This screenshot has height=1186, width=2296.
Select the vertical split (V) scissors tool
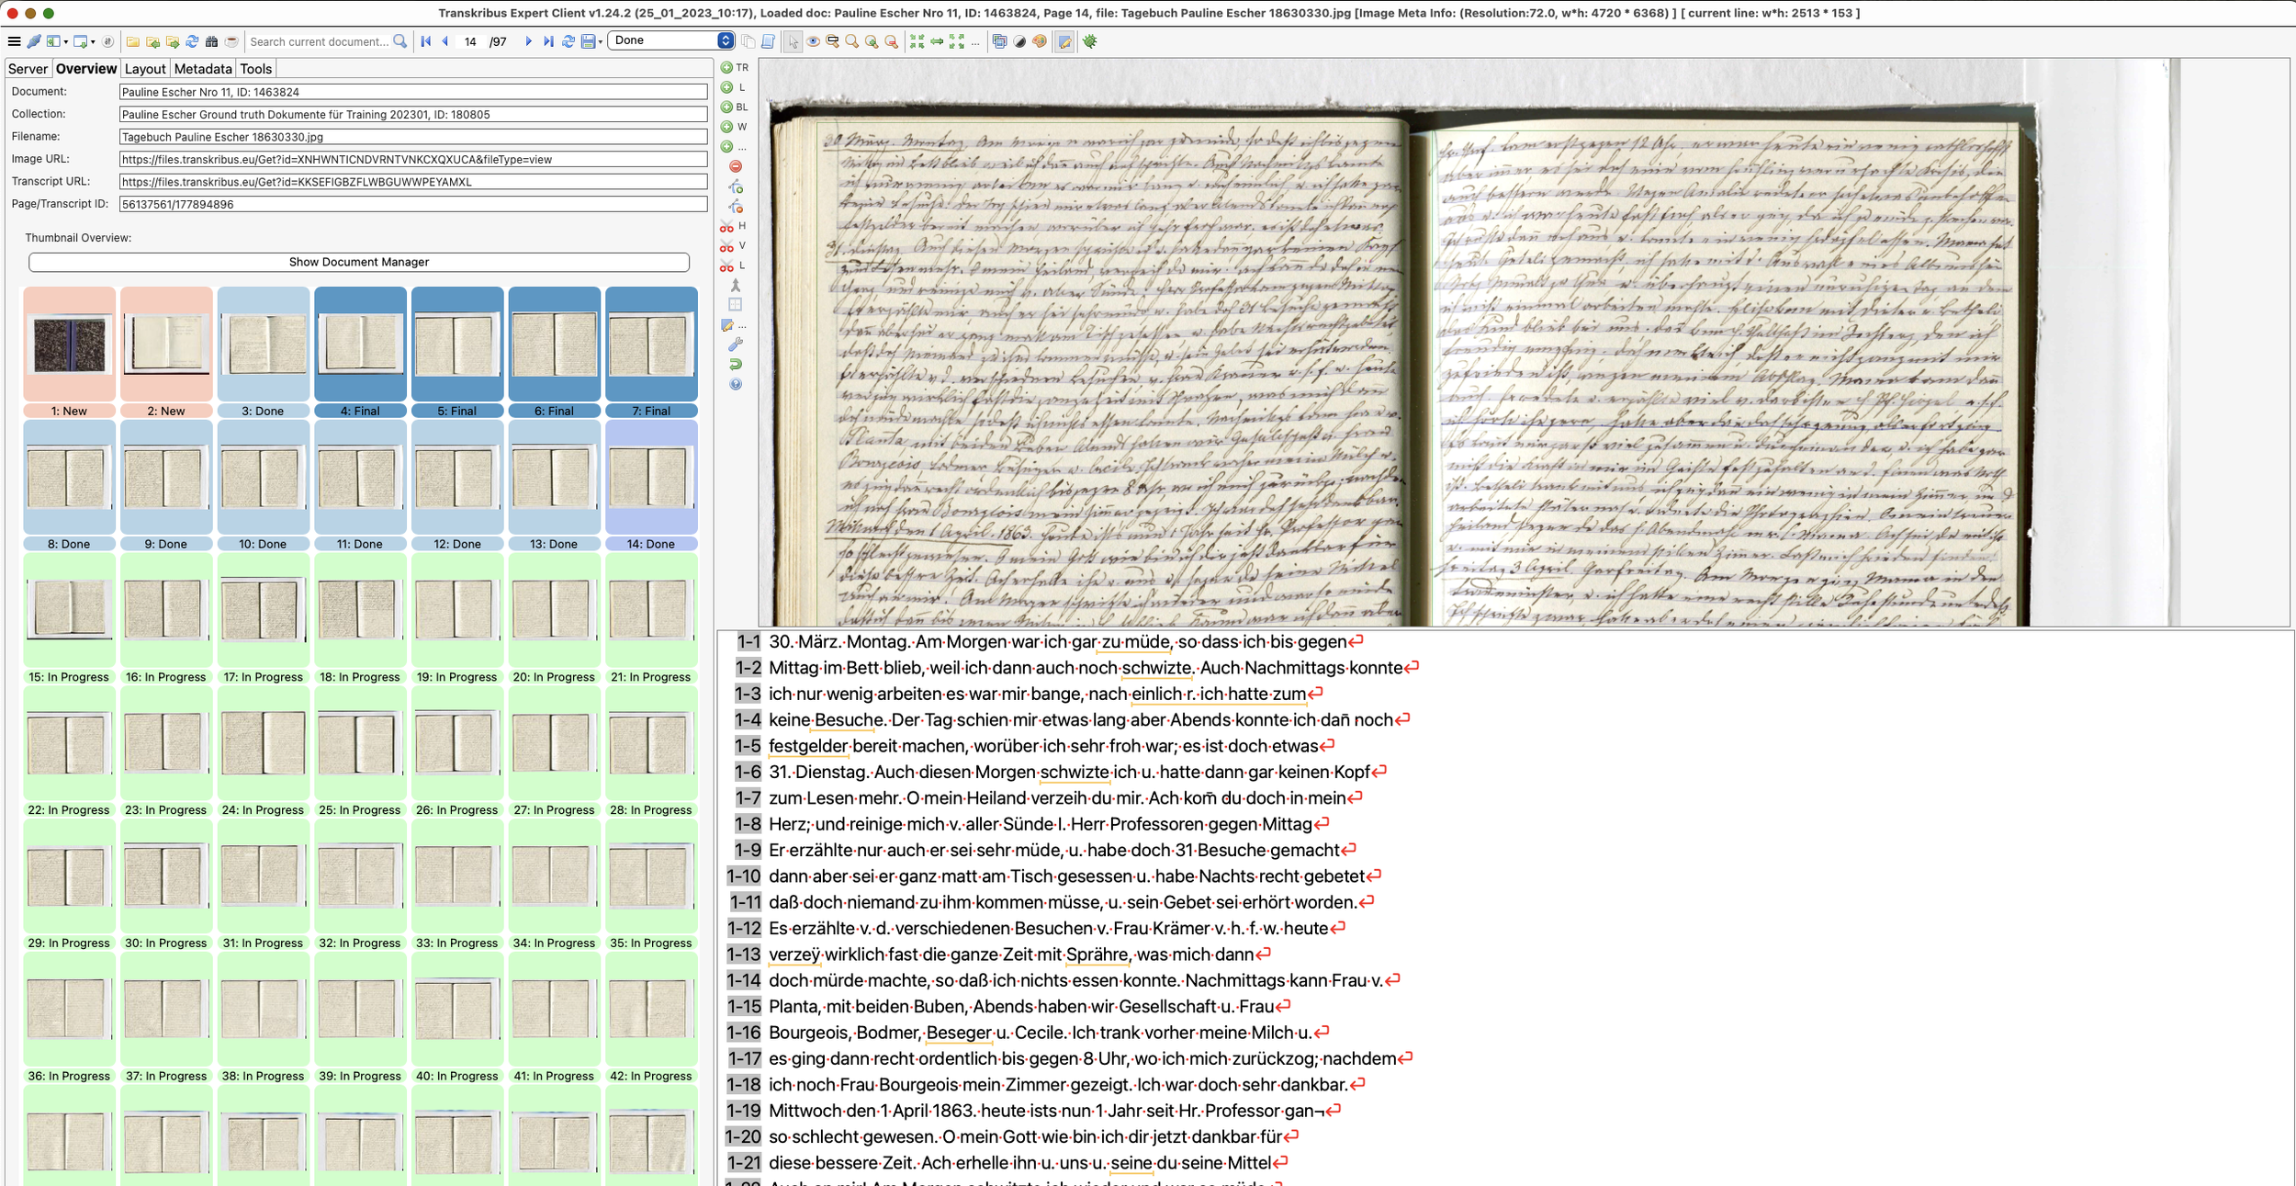pos(726,246)
